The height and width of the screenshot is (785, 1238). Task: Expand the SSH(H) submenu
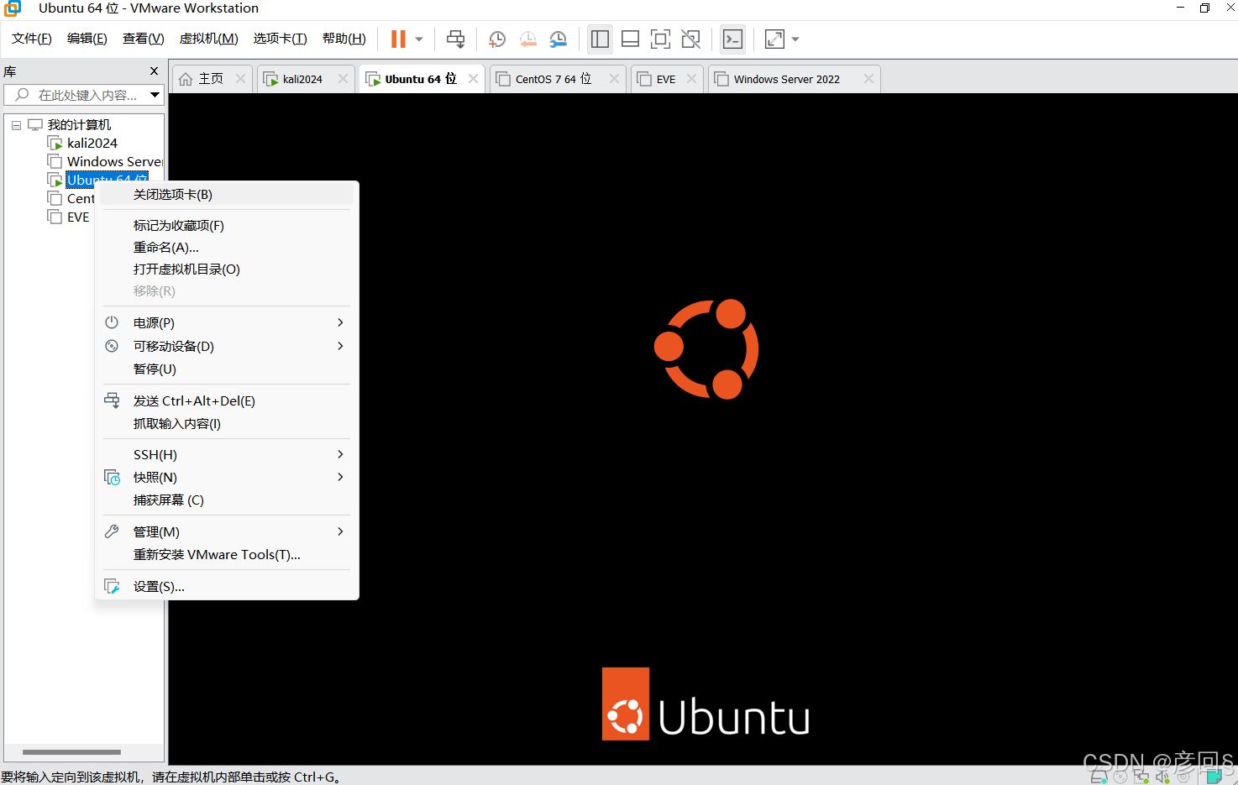click(x=227, y=454)
